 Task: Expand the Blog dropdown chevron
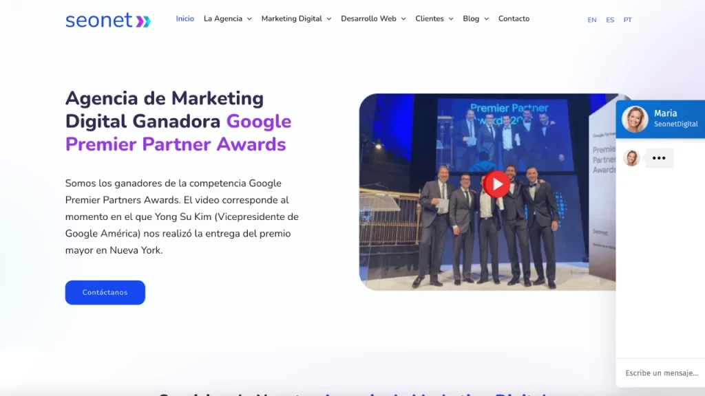click(x=486, y=19)
